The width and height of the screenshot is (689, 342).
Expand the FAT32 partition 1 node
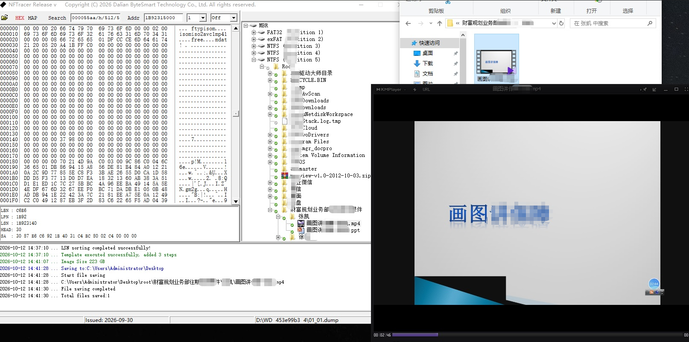point(254,32)
